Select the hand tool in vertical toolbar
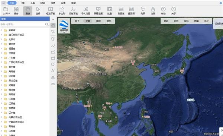The width and height of the screenshot is (223, 136). (53, 25)
